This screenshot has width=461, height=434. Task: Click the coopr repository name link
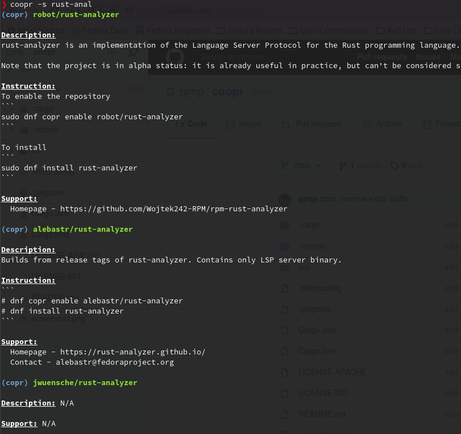click(227, 92)
